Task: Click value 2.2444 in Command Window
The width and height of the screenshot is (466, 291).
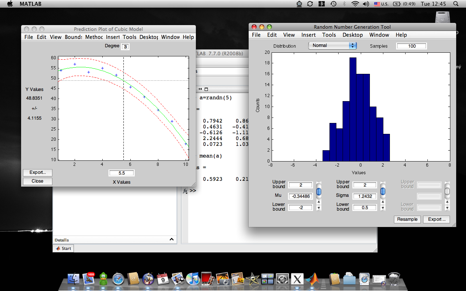Action: pyautogui.click(x=213, y=138)
